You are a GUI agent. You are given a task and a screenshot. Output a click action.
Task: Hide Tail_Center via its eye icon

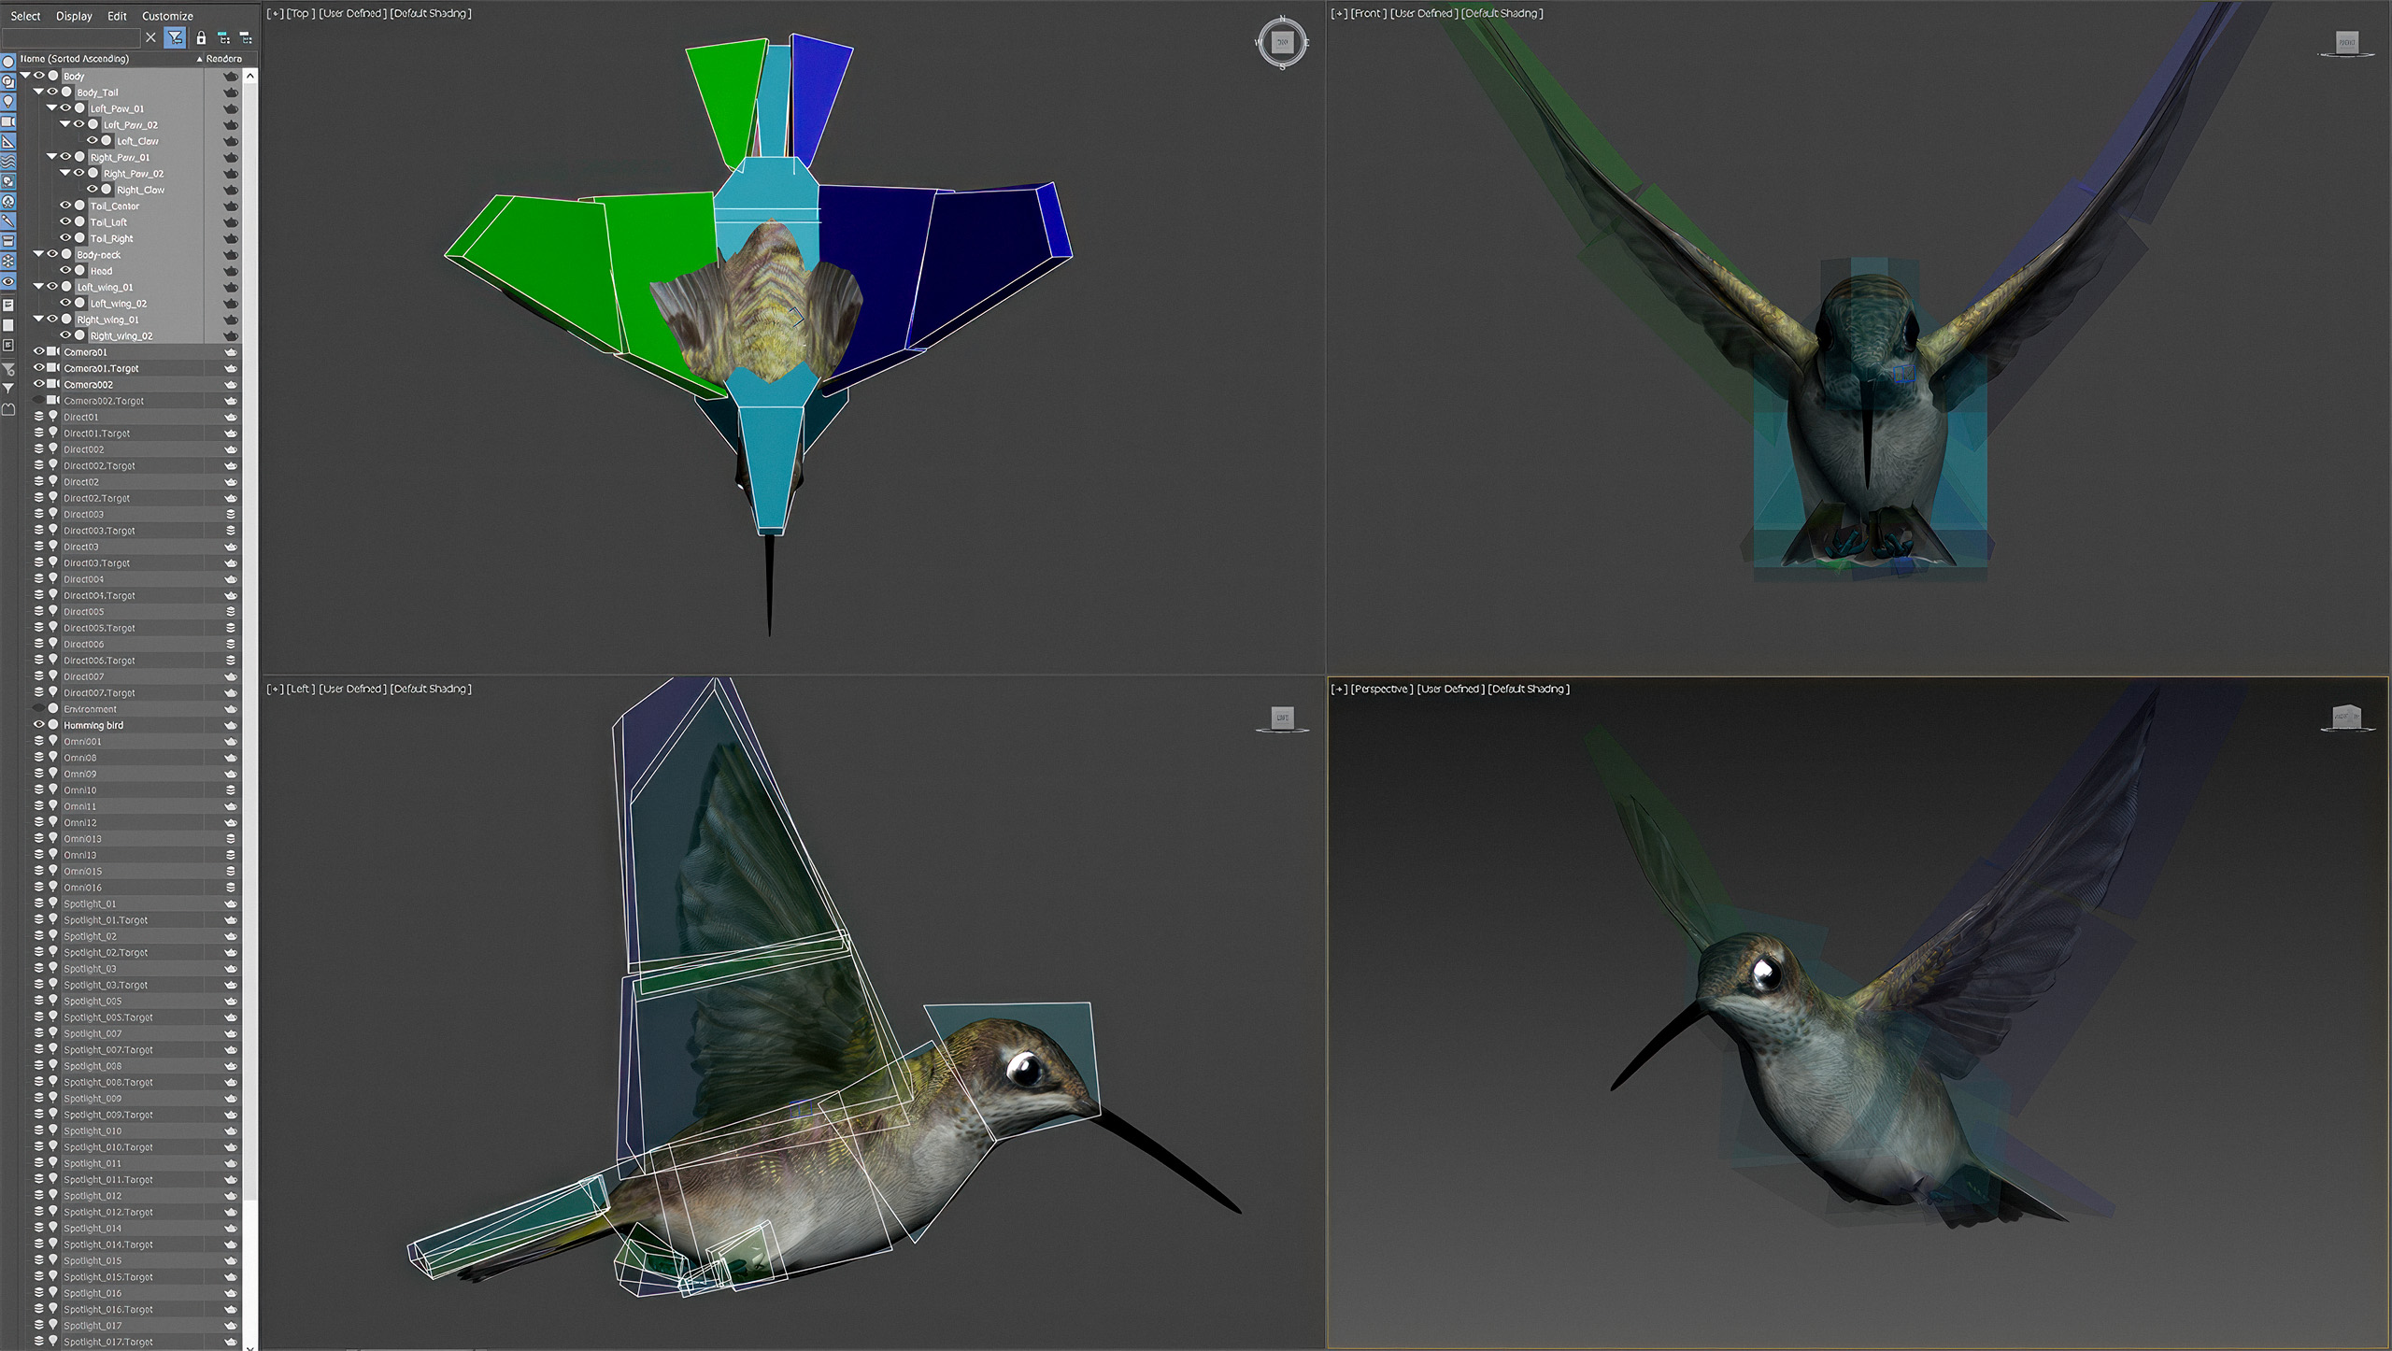[x=65, y=206]
